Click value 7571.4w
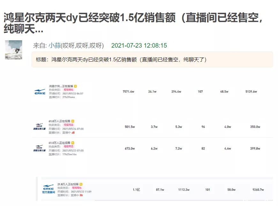Image resolution: width=278 pixels, height=206 pixels. [x=128, y=92]
